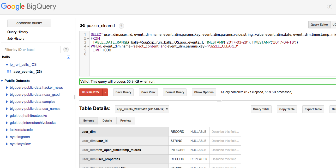Switch to the Preview tab
The image size is (336, 168).
126,121
